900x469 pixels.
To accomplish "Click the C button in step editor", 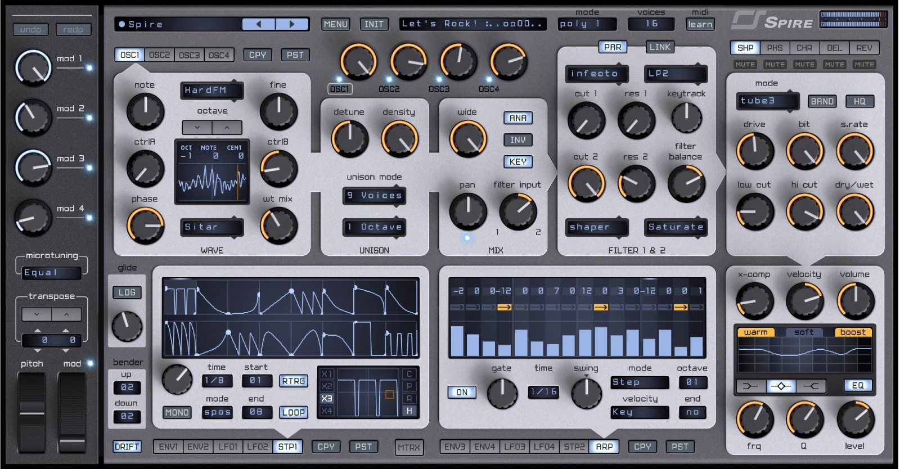I will click(409, 373).
